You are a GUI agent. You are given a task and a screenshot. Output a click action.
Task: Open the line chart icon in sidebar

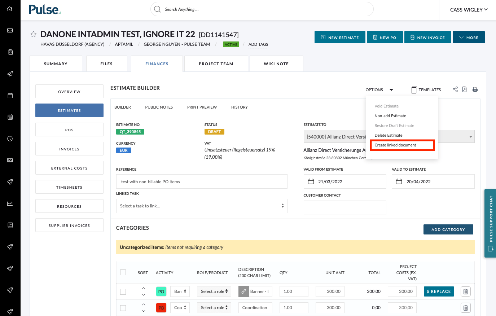10,203
